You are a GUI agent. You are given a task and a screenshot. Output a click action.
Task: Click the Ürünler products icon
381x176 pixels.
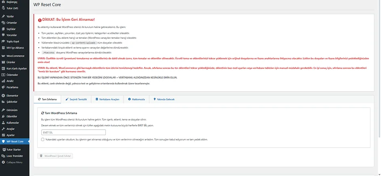[3, 62]
